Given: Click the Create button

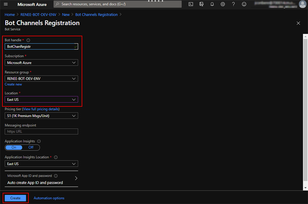Looking at the screenshot, I should click(x=15, y=198).
